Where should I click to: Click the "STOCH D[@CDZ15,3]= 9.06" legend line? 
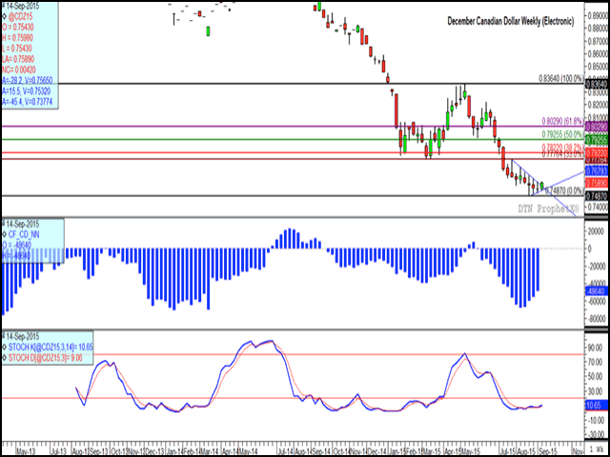pos(43,356)
